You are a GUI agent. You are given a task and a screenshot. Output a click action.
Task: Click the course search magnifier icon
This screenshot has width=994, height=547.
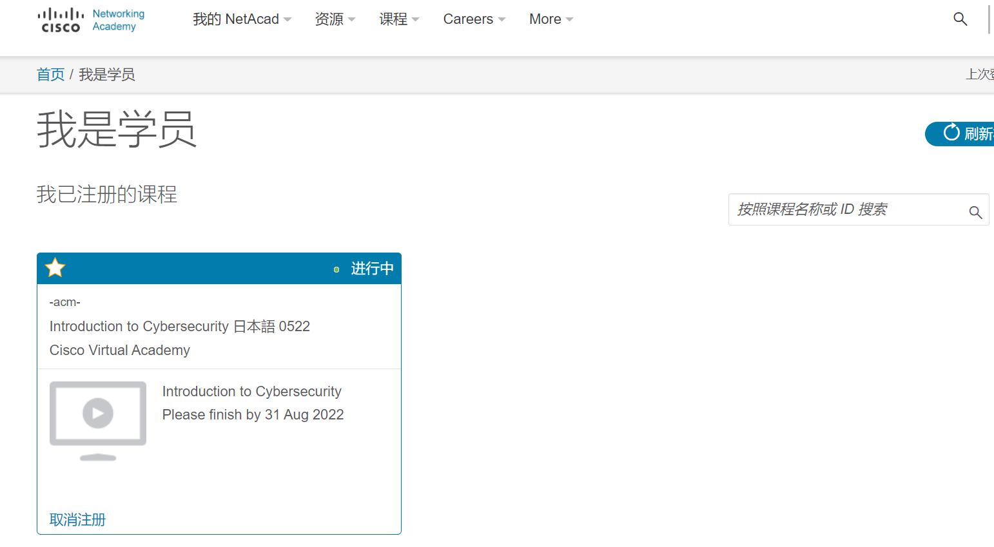[x=975, y=212]
